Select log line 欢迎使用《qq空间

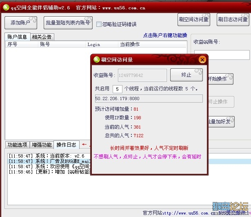coord(49,167)
